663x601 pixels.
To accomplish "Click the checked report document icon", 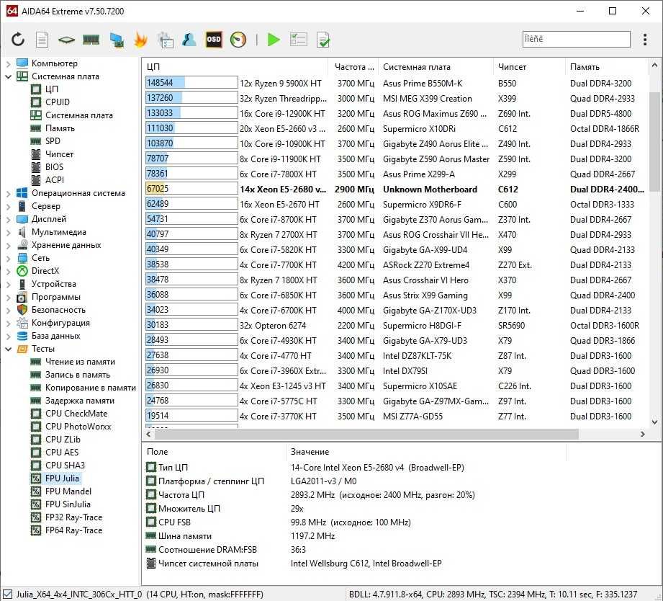I will [x=323, y=40].
